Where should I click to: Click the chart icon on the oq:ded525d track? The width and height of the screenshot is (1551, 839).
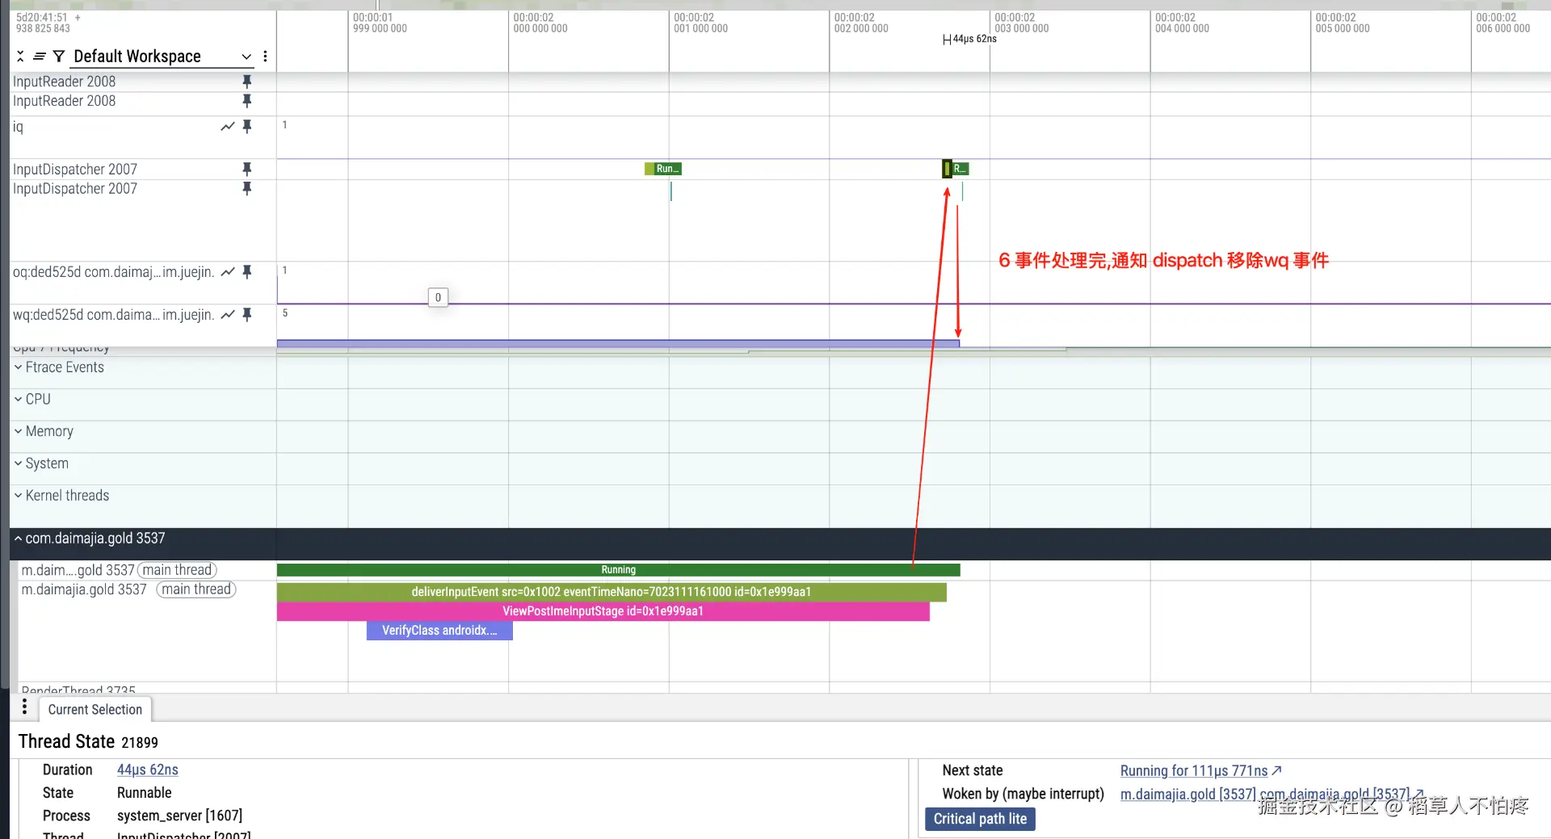[228, 272]
